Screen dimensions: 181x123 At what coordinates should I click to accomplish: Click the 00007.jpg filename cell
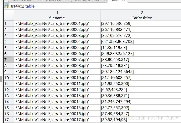click(57, 60)
